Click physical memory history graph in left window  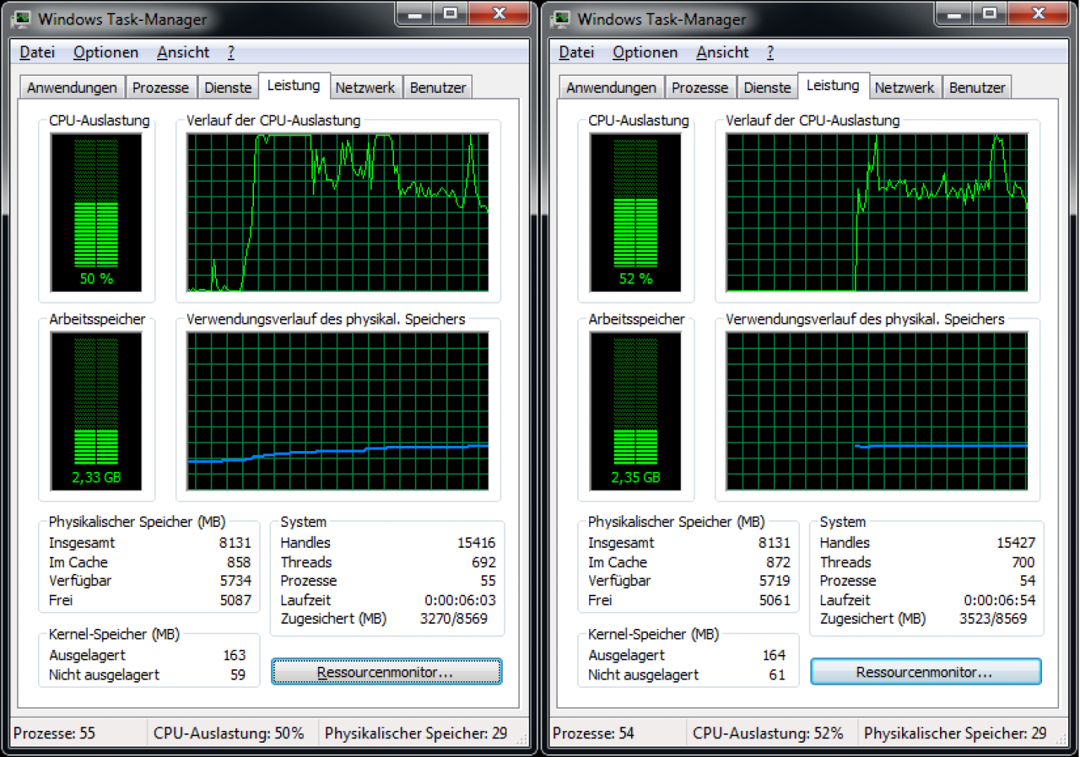click(337, 411)
